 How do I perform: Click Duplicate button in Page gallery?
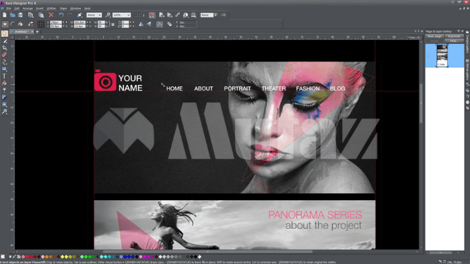(x=454, y=36)
